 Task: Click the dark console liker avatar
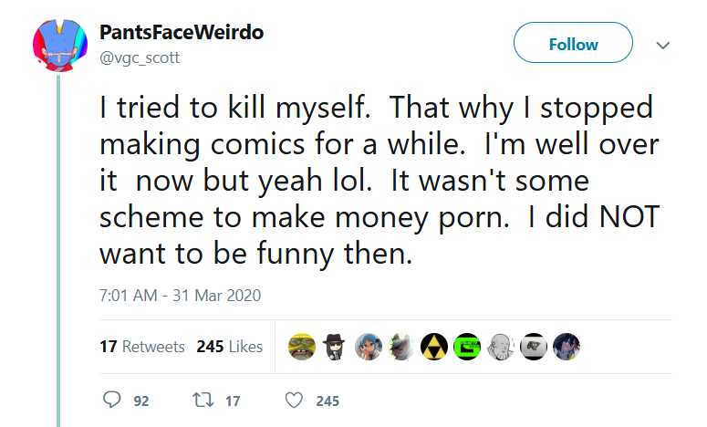(534, 347)
